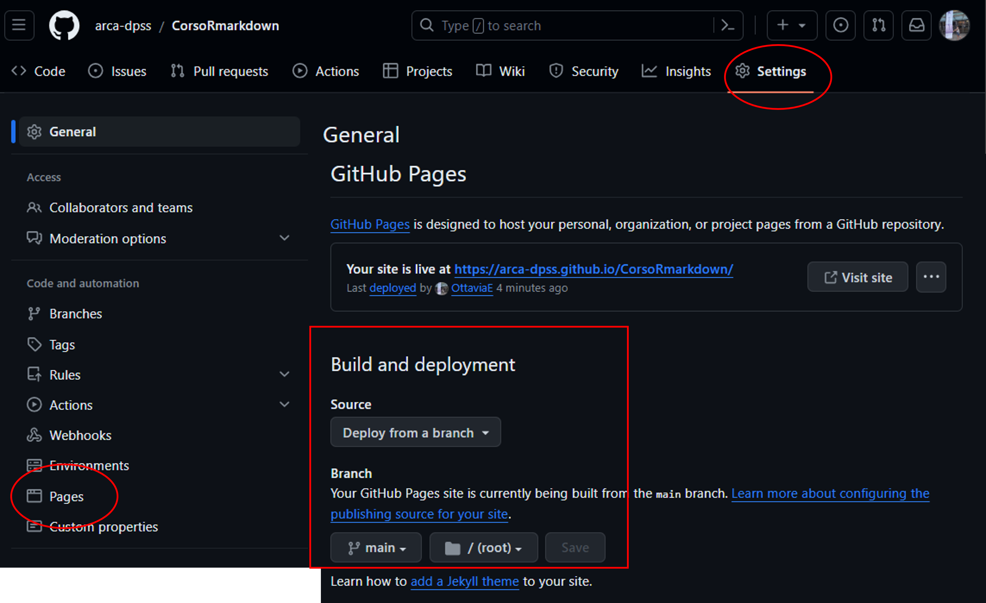Open Moderation options in the sidebar
Screen dimensions: 986x603
tap(159, 239)
